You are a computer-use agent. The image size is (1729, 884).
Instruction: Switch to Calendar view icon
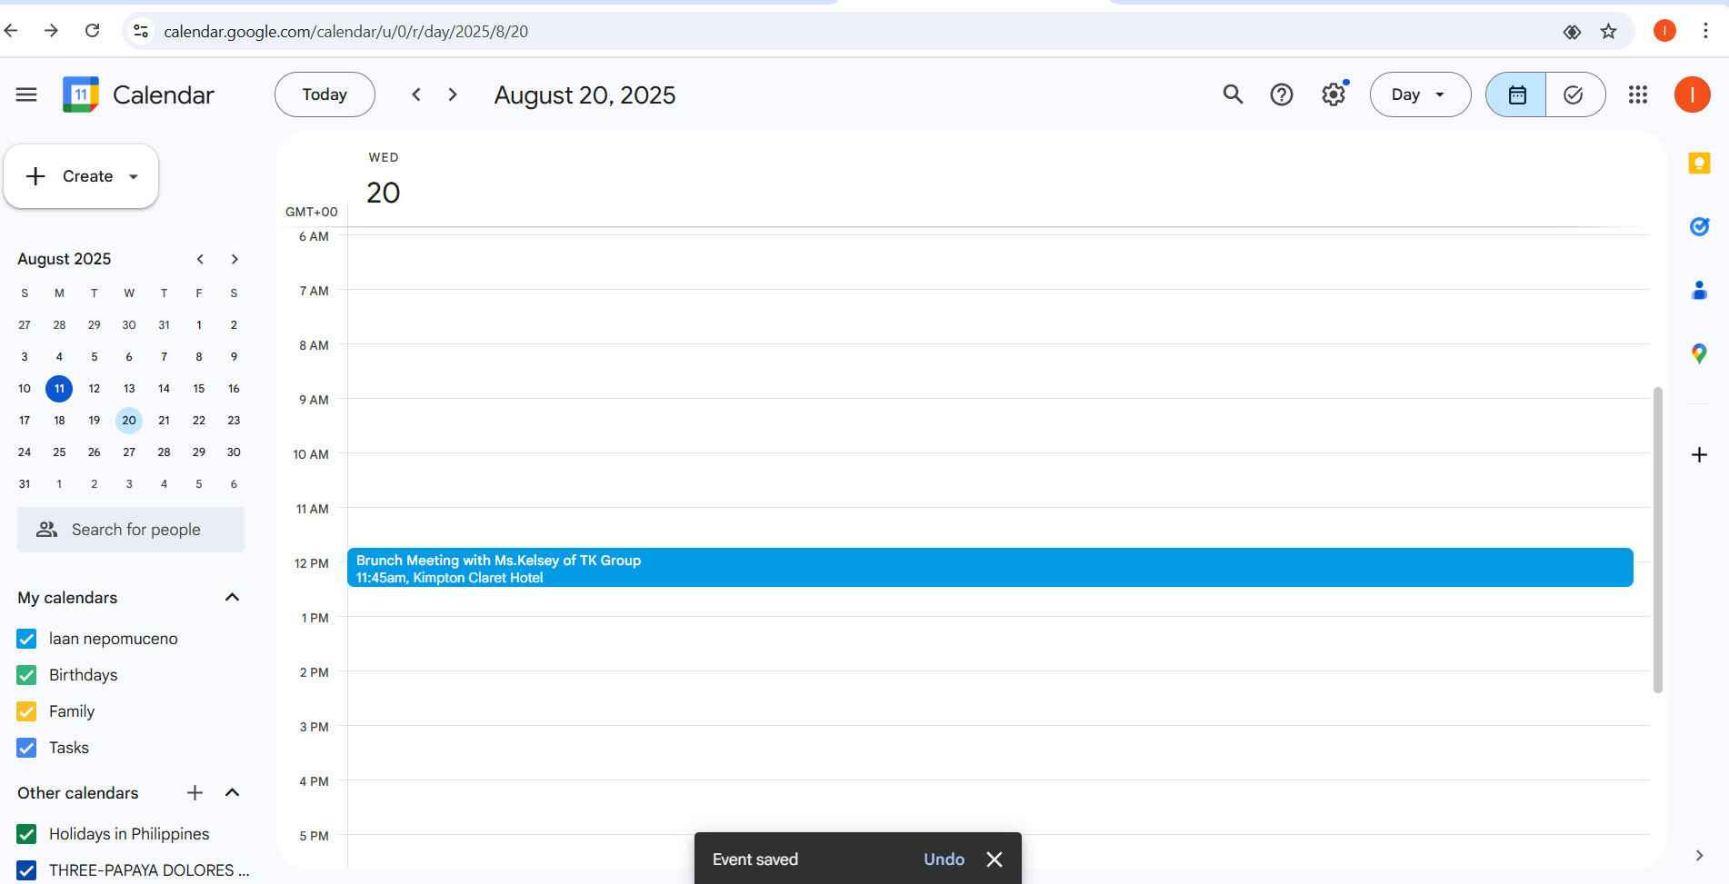pyautogui.click(x=1516, y=94)
